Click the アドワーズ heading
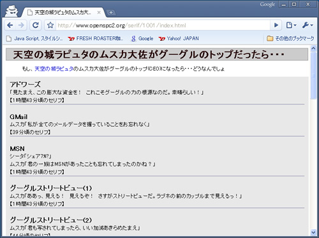Image resolution: width=319 pixels, height=238 pixels. [25, 84]
